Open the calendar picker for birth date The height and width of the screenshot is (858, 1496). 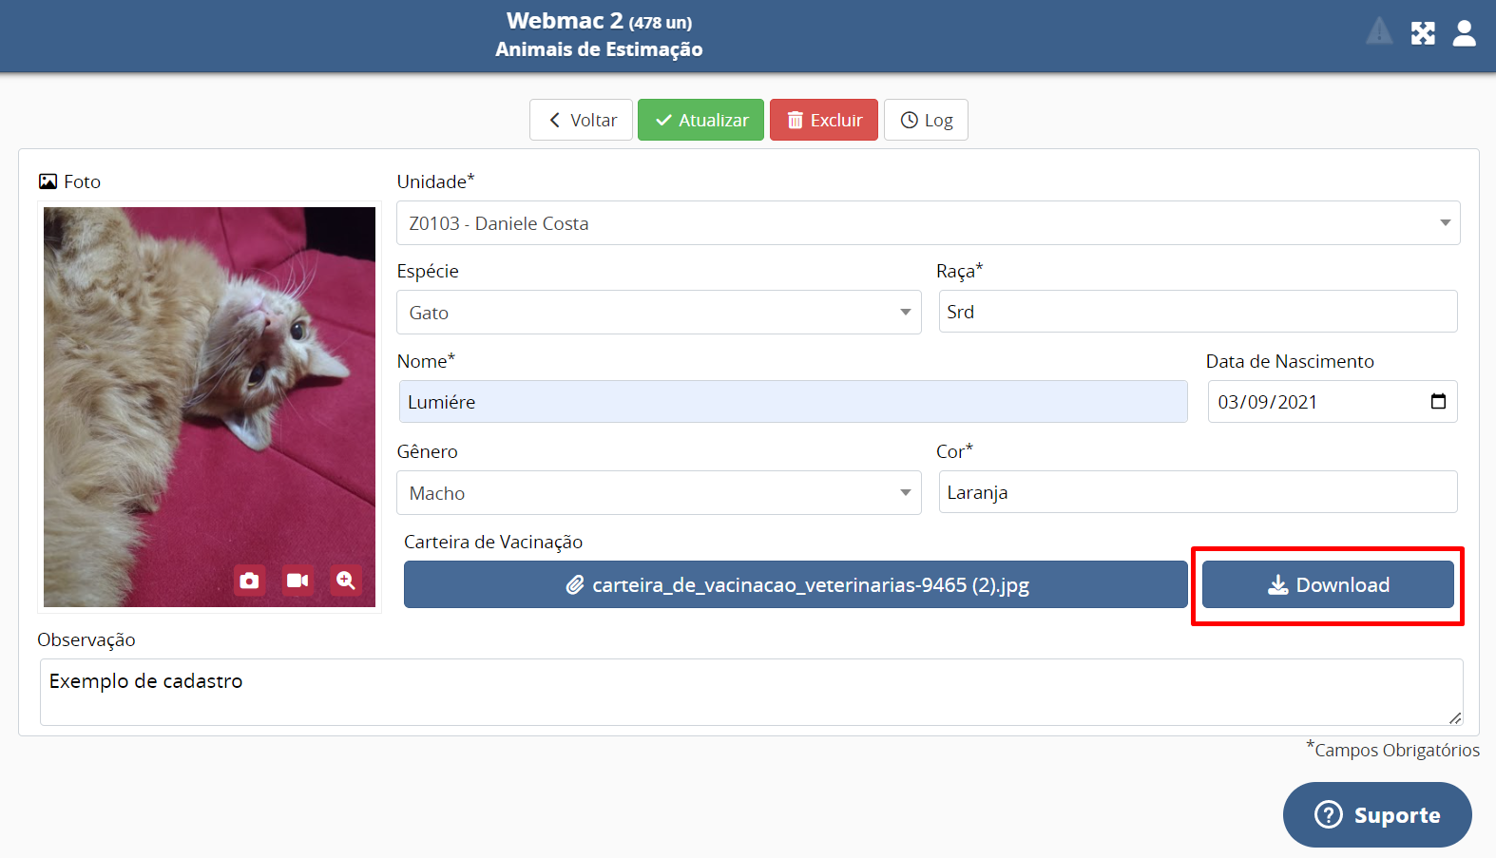coord(1438,401)
